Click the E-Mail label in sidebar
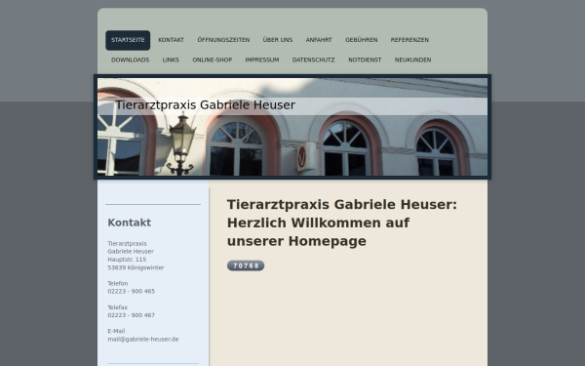Image resolution: width=585 pixels, height=366 pixels. (116, 331)
